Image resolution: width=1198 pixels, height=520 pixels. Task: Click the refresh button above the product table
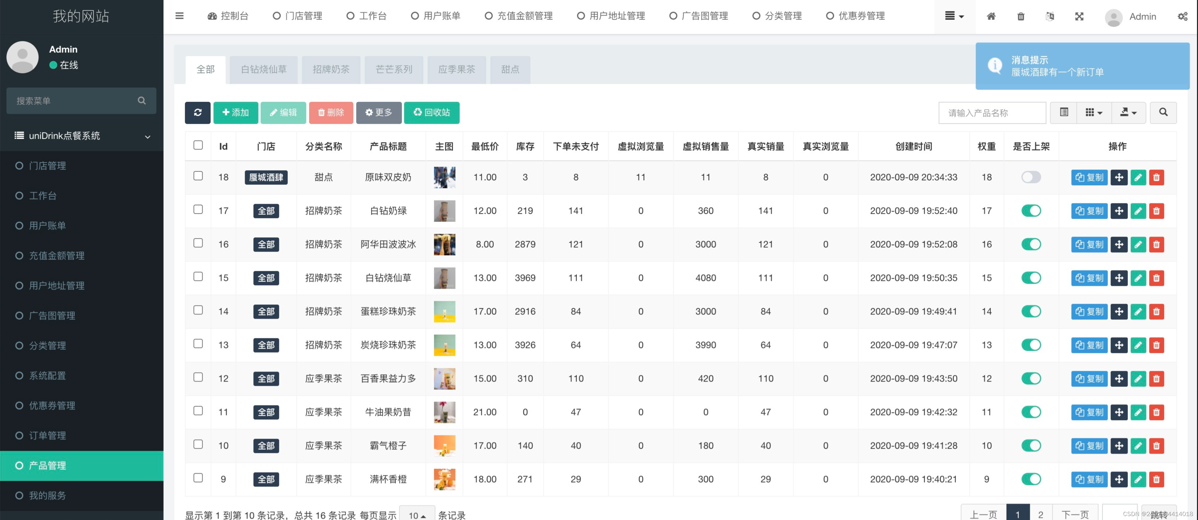[198, 113]
